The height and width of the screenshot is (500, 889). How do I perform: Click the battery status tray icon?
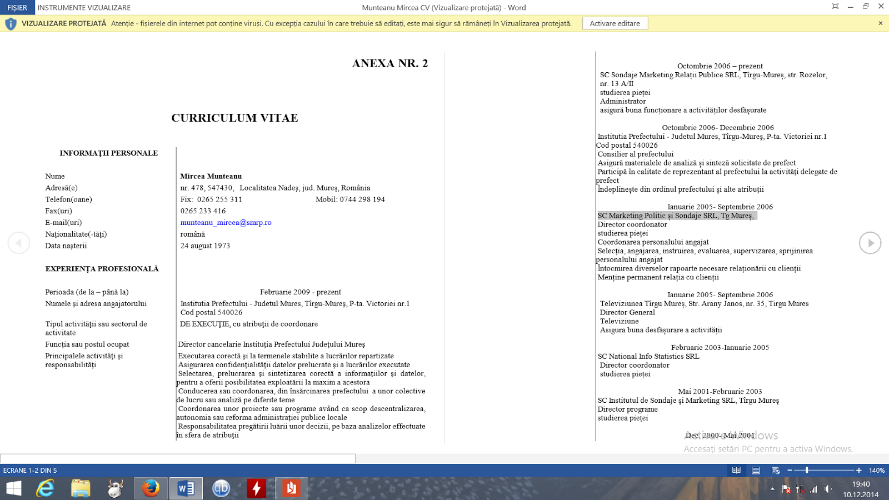click(800, 489)
